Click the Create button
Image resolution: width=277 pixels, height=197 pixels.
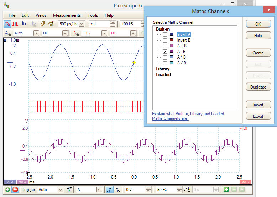point(258,53)
